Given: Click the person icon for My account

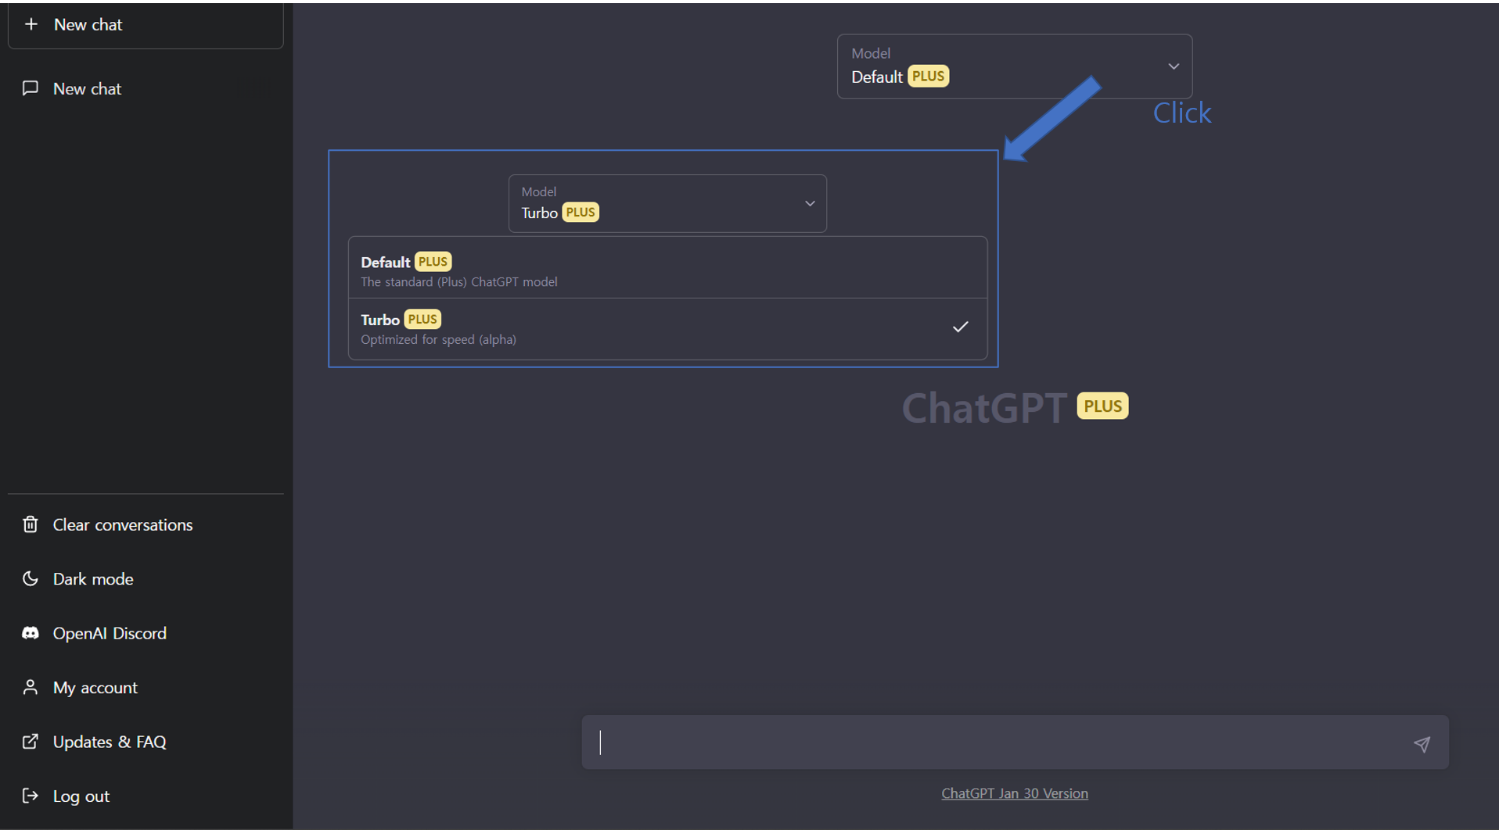Looking at the screenshot, I should (31, 688).
